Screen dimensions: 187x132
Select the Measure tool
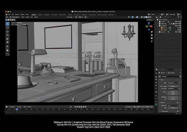(8, 50)
